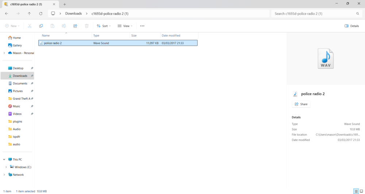The height and width of the screenshot is (194, 365).
Task: Click chevron before Downloads in address bar
Action: click(x=60, y=14)
